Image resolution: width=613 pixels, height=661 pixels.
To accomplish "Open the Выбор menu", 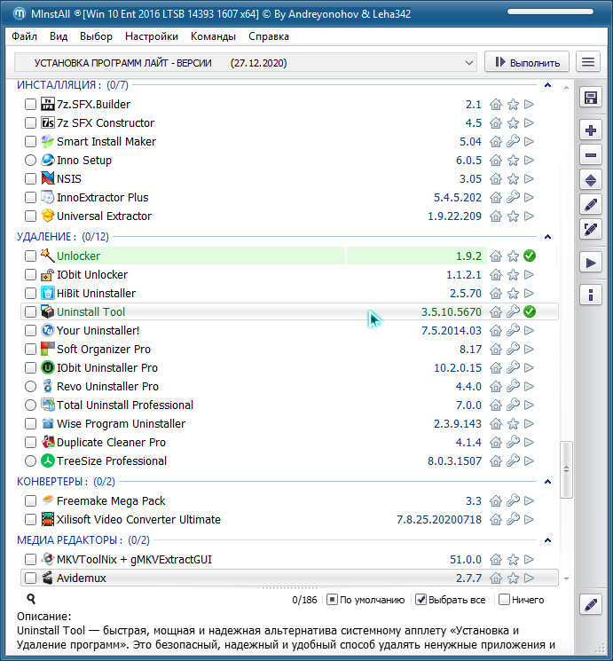I will [x=96, y=36].
